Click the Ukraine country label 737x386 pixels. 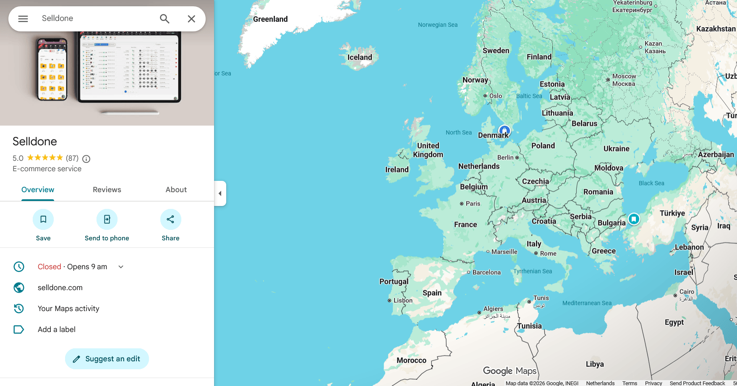pyautogui.click(x=617, y=149)
